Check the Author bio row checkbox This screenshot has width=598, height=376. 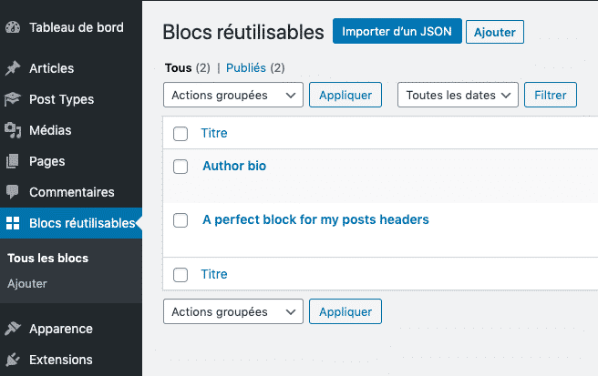click(180, 167)
